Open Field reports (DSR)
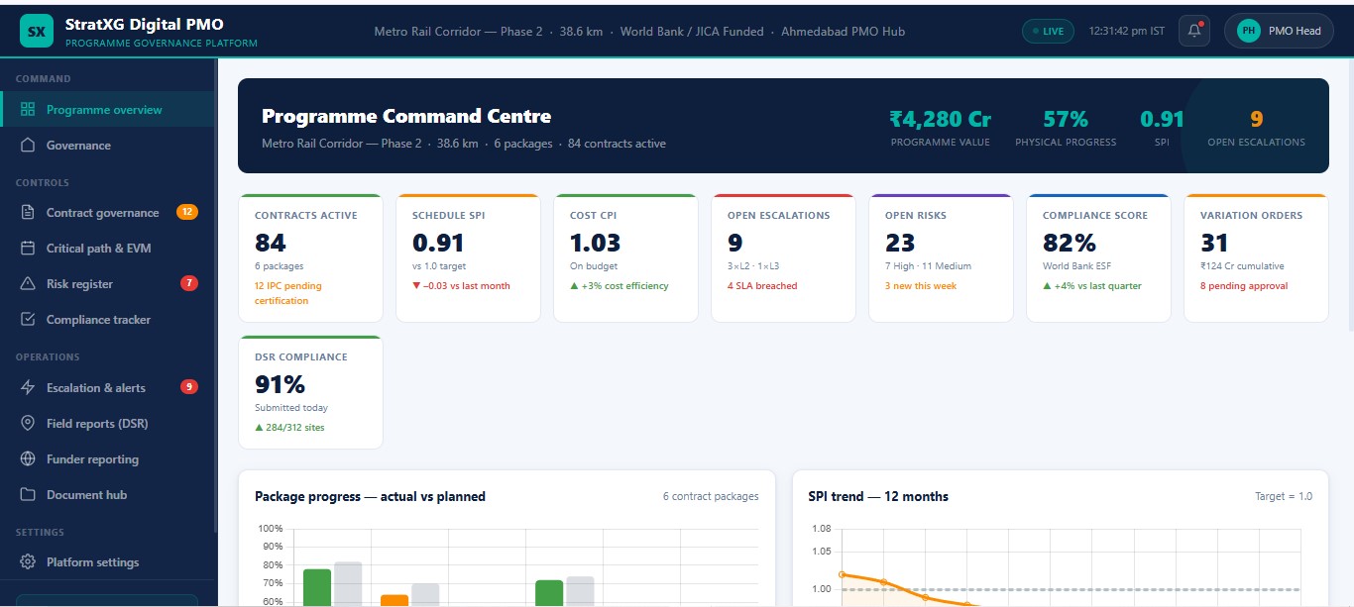 (x=107, y=424)
